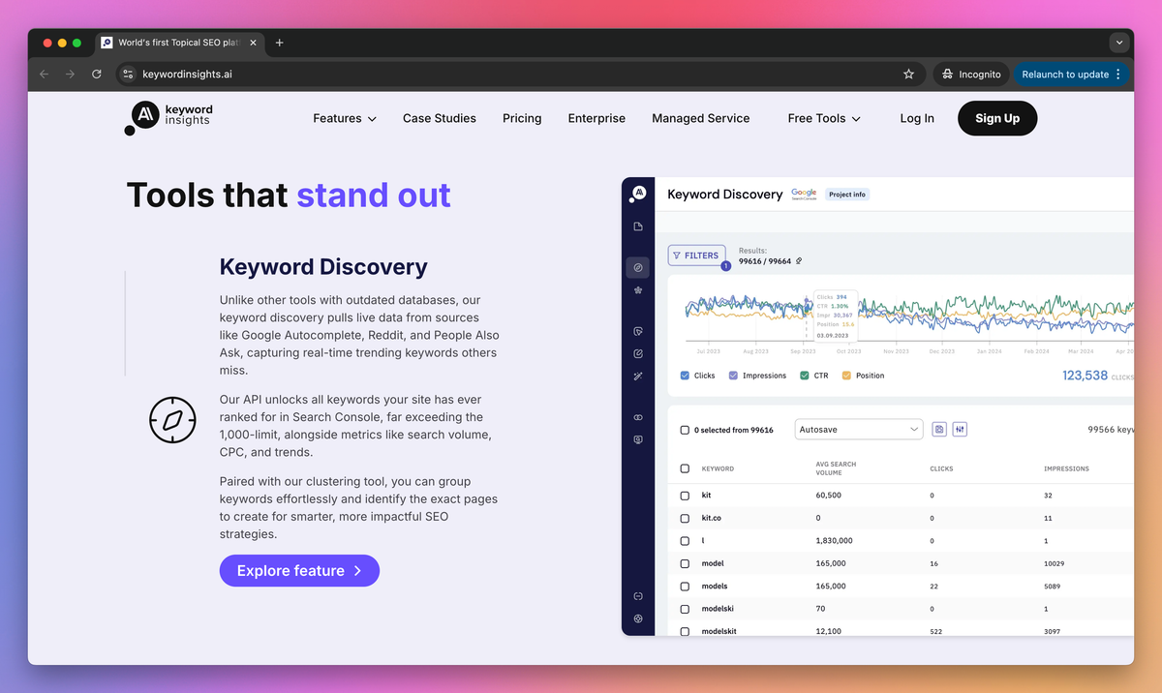Screen dimensions: 1162x693
Task: Click the AVG SEARCH VOLUME column header
Action: 836,468
